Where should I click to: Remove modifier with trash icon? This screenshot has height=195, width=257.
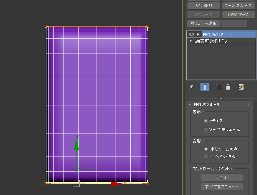(x=228, y=87)
